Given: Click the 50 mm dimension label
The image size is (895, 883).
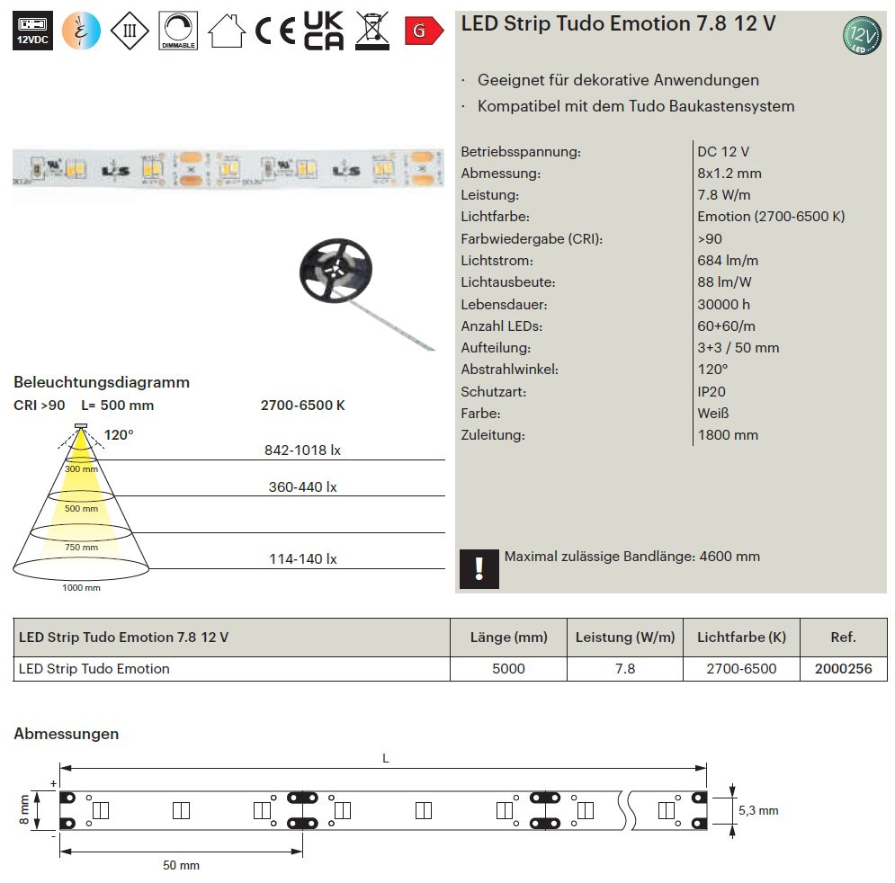Looking at the screenshot, I should click(x=181, y=865).
